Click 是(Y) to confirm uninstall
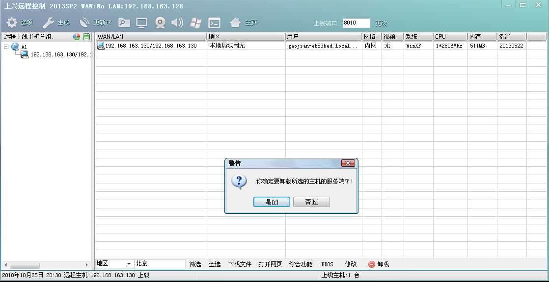 point(272,202)
